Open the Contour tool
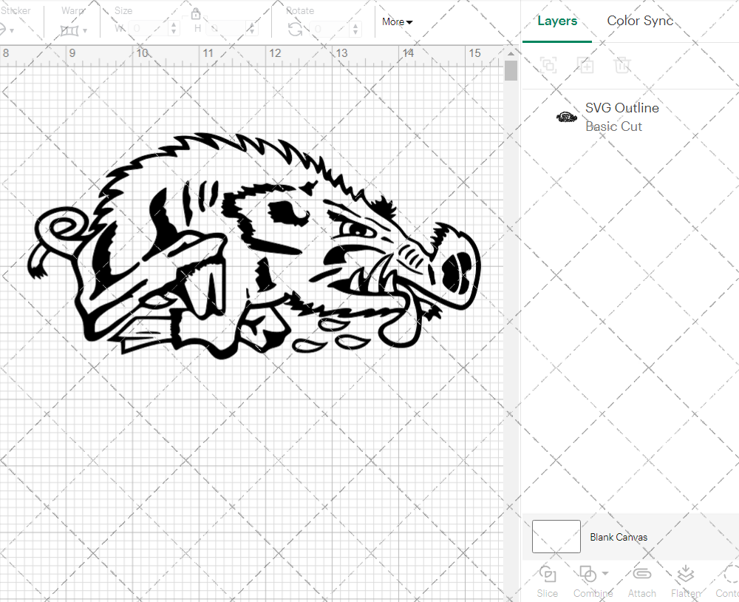Image resolution: width=739 pixels, height=602 pixels. pos(728,581)
